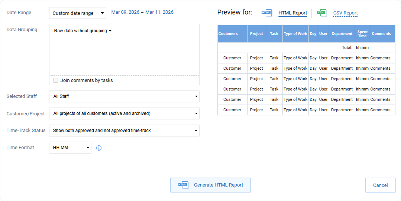Viewport: 401px width, 201px height.
Task: Open the All Staff dropdown
Action: (x=124, y=96)
